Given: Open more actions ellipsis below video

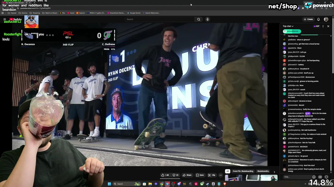Looking at the screenshot, I should 220,175.
